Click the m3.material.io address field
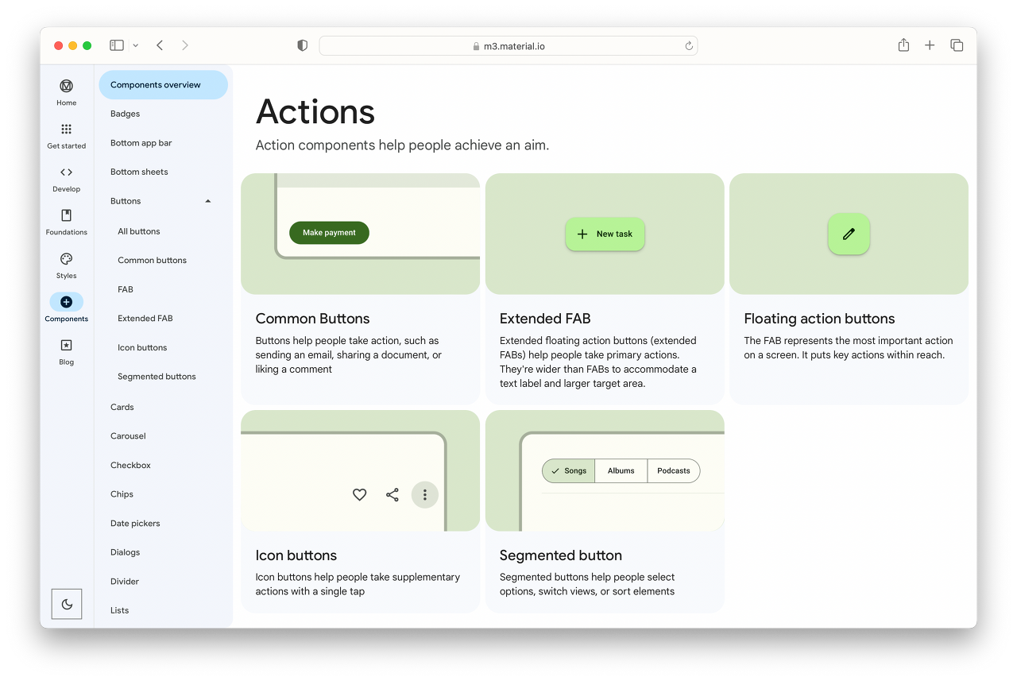This screenshot has width=1017, height=681. pyautogui.click(x=508, y=46)
